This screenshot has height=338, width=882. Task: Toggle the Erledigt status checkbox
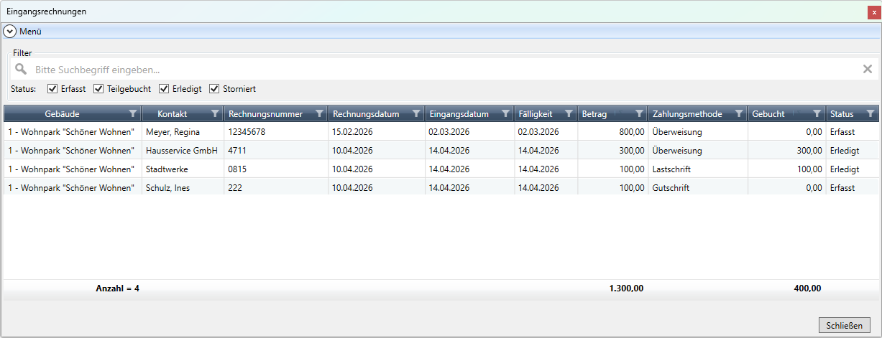coord(164,89)
